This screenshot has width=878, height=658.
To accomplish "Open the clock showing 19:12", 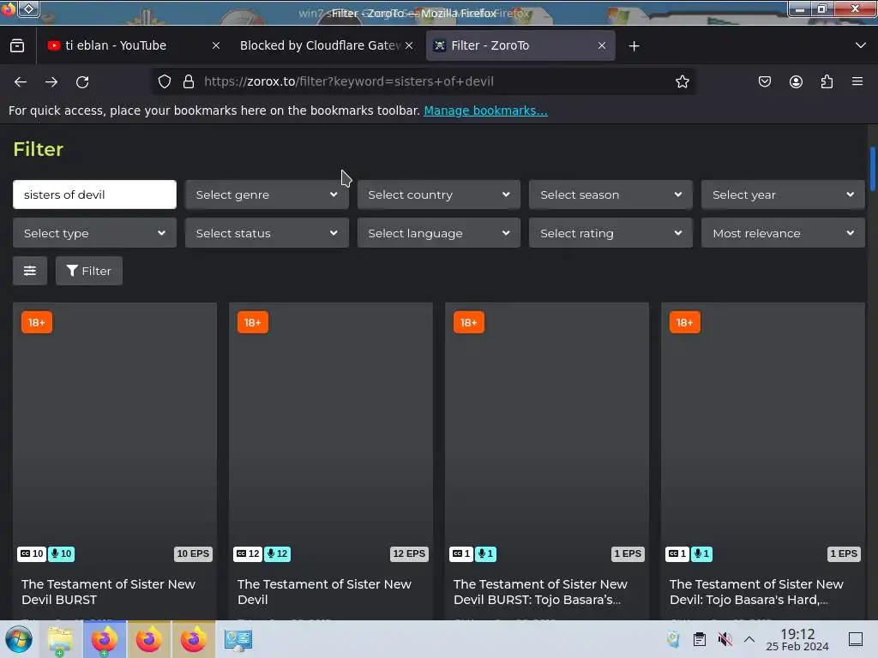I will (797, 639).
